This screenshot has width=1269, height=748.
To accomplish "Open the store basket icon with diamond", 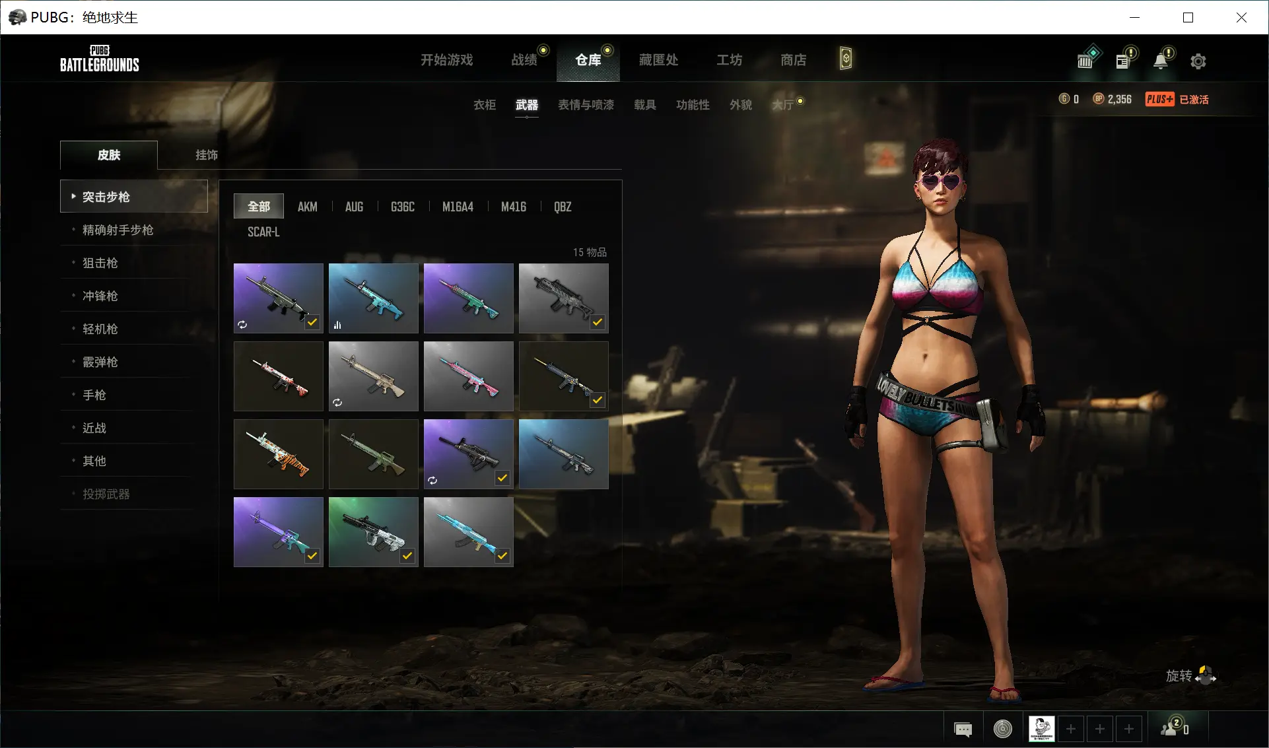I will point(1085,61).
